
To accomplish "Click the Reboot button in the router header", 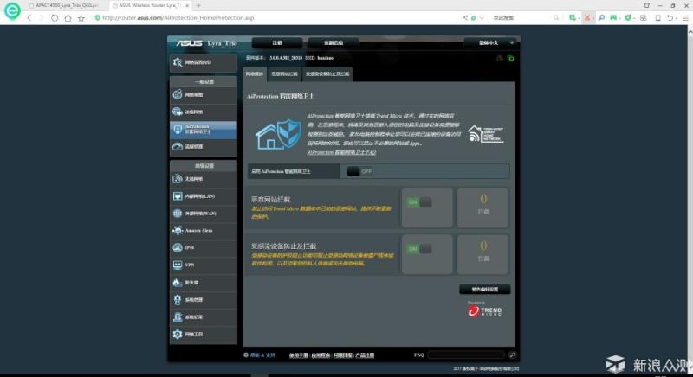I will 334,42.
